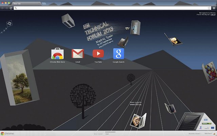The image size is (217, 136).
Task: Switch to the Apps section
Action: (x=107, y=134)
